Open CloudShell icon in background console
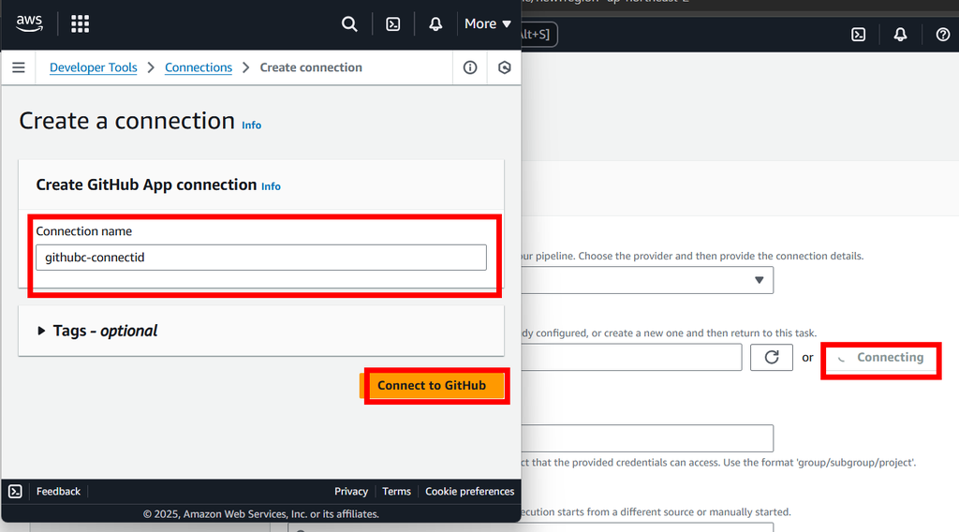The width and height of the screenshot is (959, 532). coord(859,35)
